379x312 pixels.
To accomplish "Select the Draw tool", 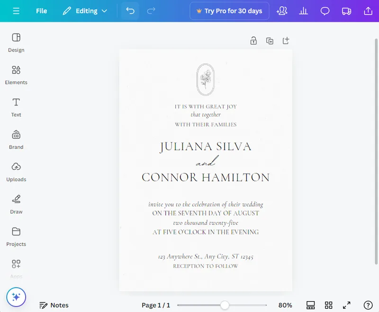I will [16, 205].
